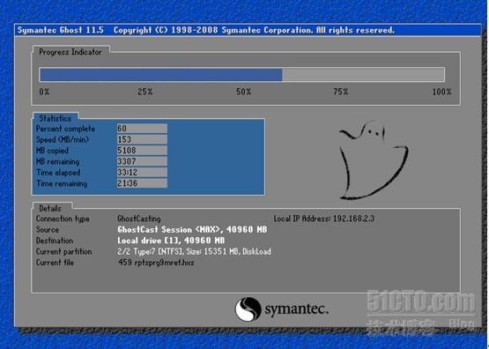This screenshot has height=349, width=489.
Task: Click the 'Time elapsed' label
Action: pyautogui.click(x=58, y=173)
